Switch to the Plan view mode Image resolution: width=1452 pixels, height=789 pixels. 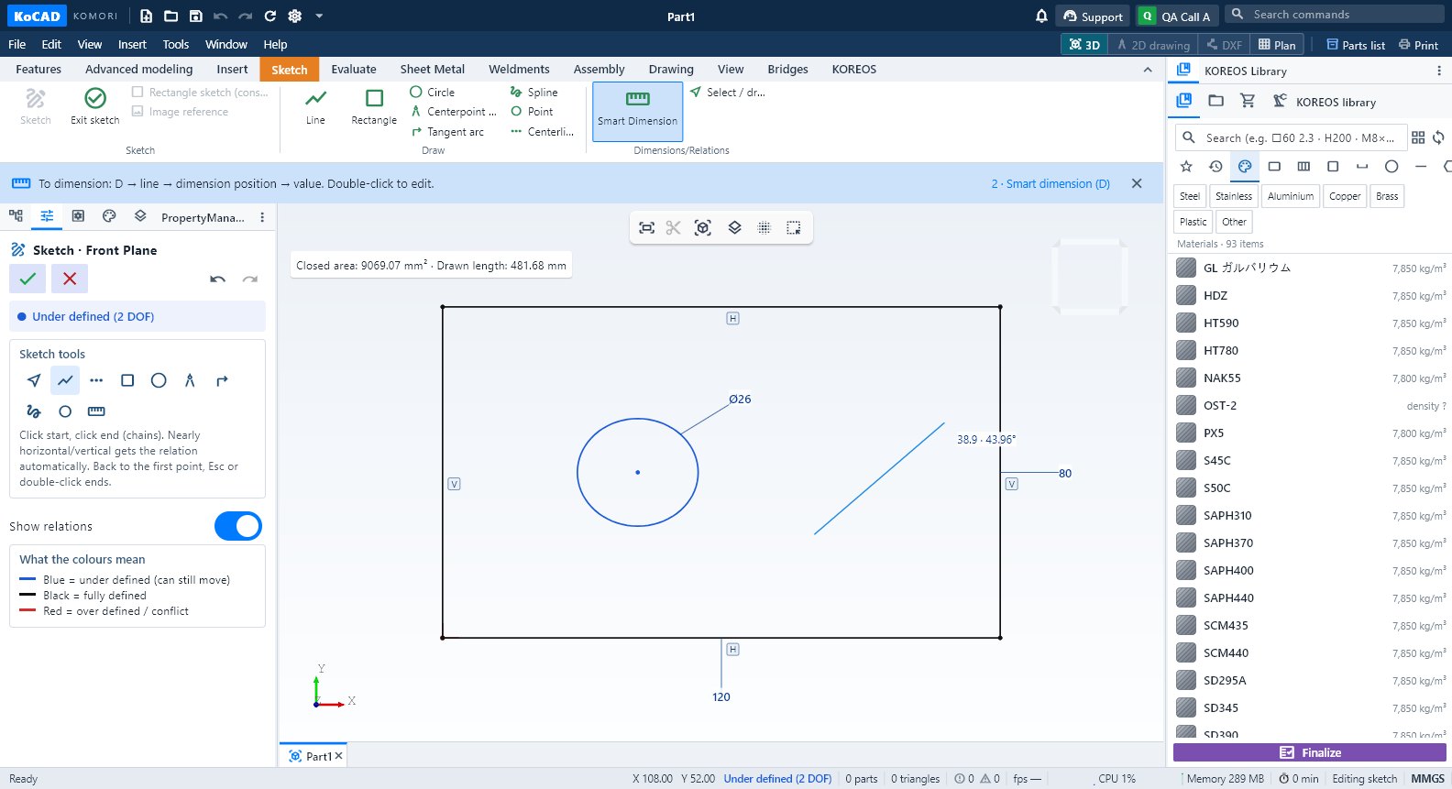(x=1277, y=44)
